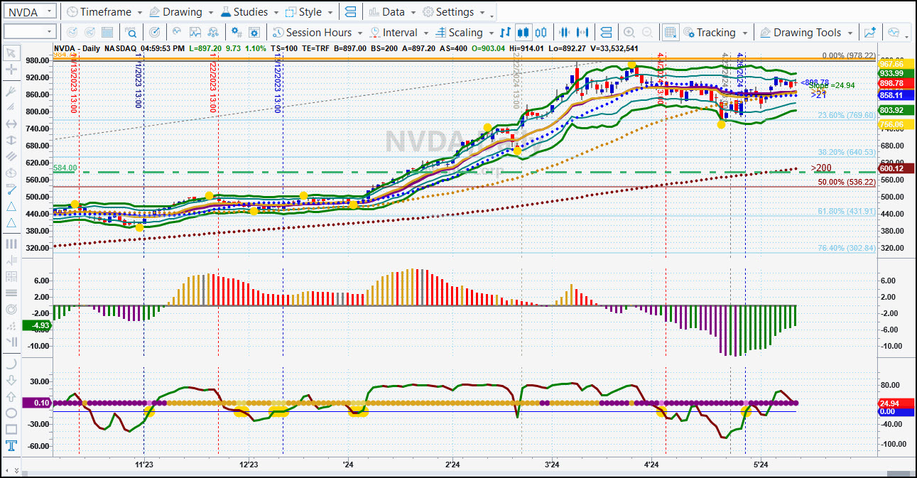Click the gears with hash symbol icon

237,32
